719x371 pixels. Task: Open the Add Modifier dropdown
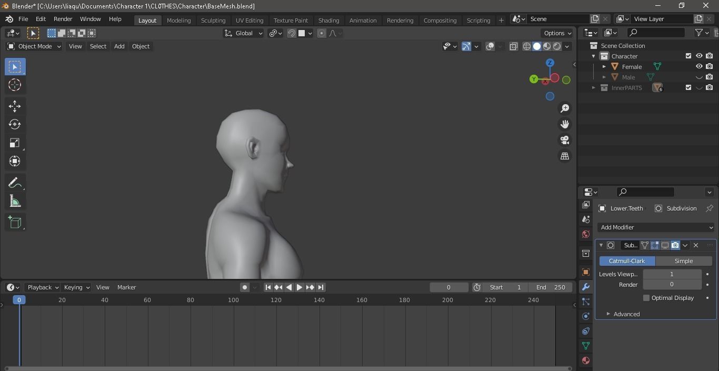click(656, 227)
